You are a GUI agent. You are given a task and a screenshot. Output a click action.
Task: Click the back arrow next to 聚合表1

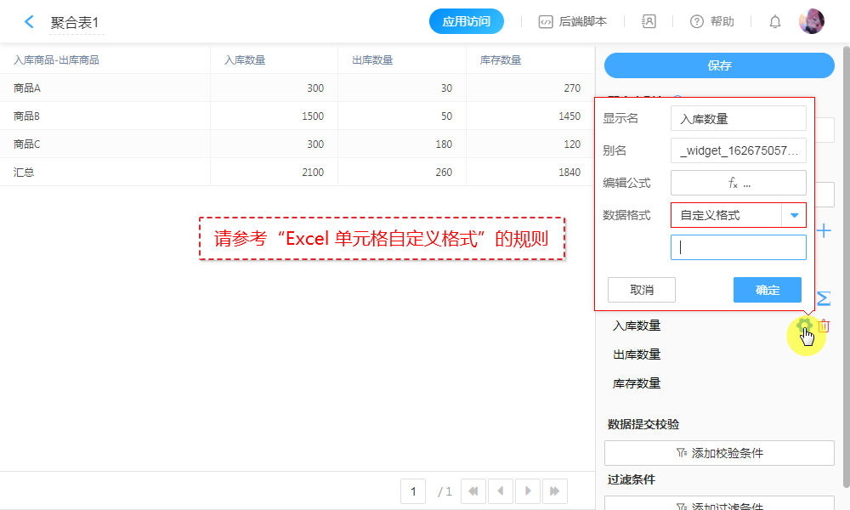[30, 22]
